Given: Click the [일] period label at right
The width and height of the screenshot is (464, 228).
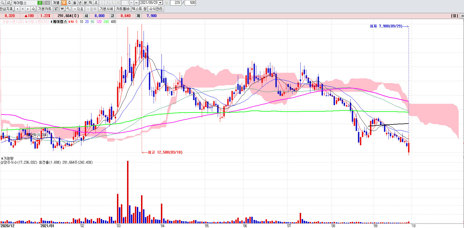Looking at the screenshot, I should [x=455, y=16].
